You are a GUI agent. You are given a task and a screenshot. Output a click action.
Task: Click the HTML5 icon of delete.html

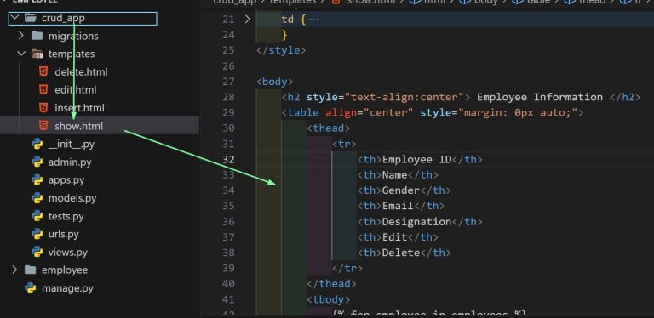click(x=43, y=71)
